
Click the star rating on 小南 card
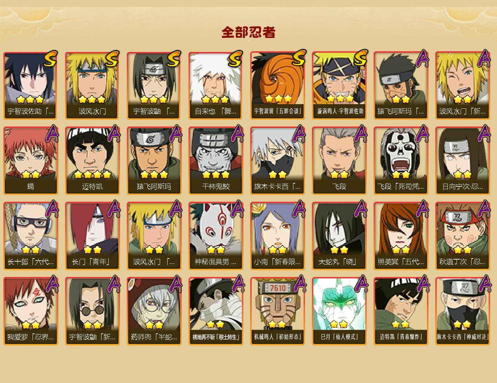(x=277, y=250)
